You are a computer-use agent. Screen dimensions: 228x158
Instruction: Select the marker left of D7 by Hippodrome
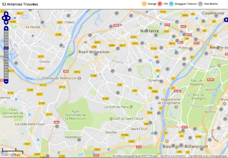(159, 113)
